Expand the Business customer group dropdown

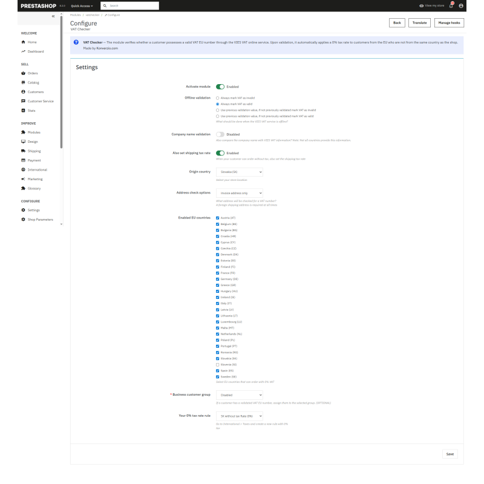[239, 395]
